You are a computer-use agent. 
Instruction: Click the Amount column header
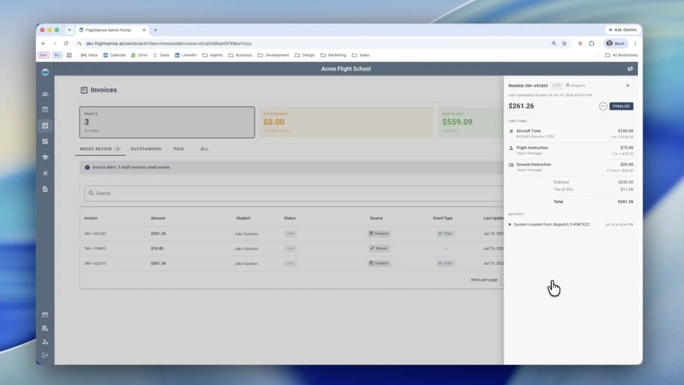[x=158, y=218]
